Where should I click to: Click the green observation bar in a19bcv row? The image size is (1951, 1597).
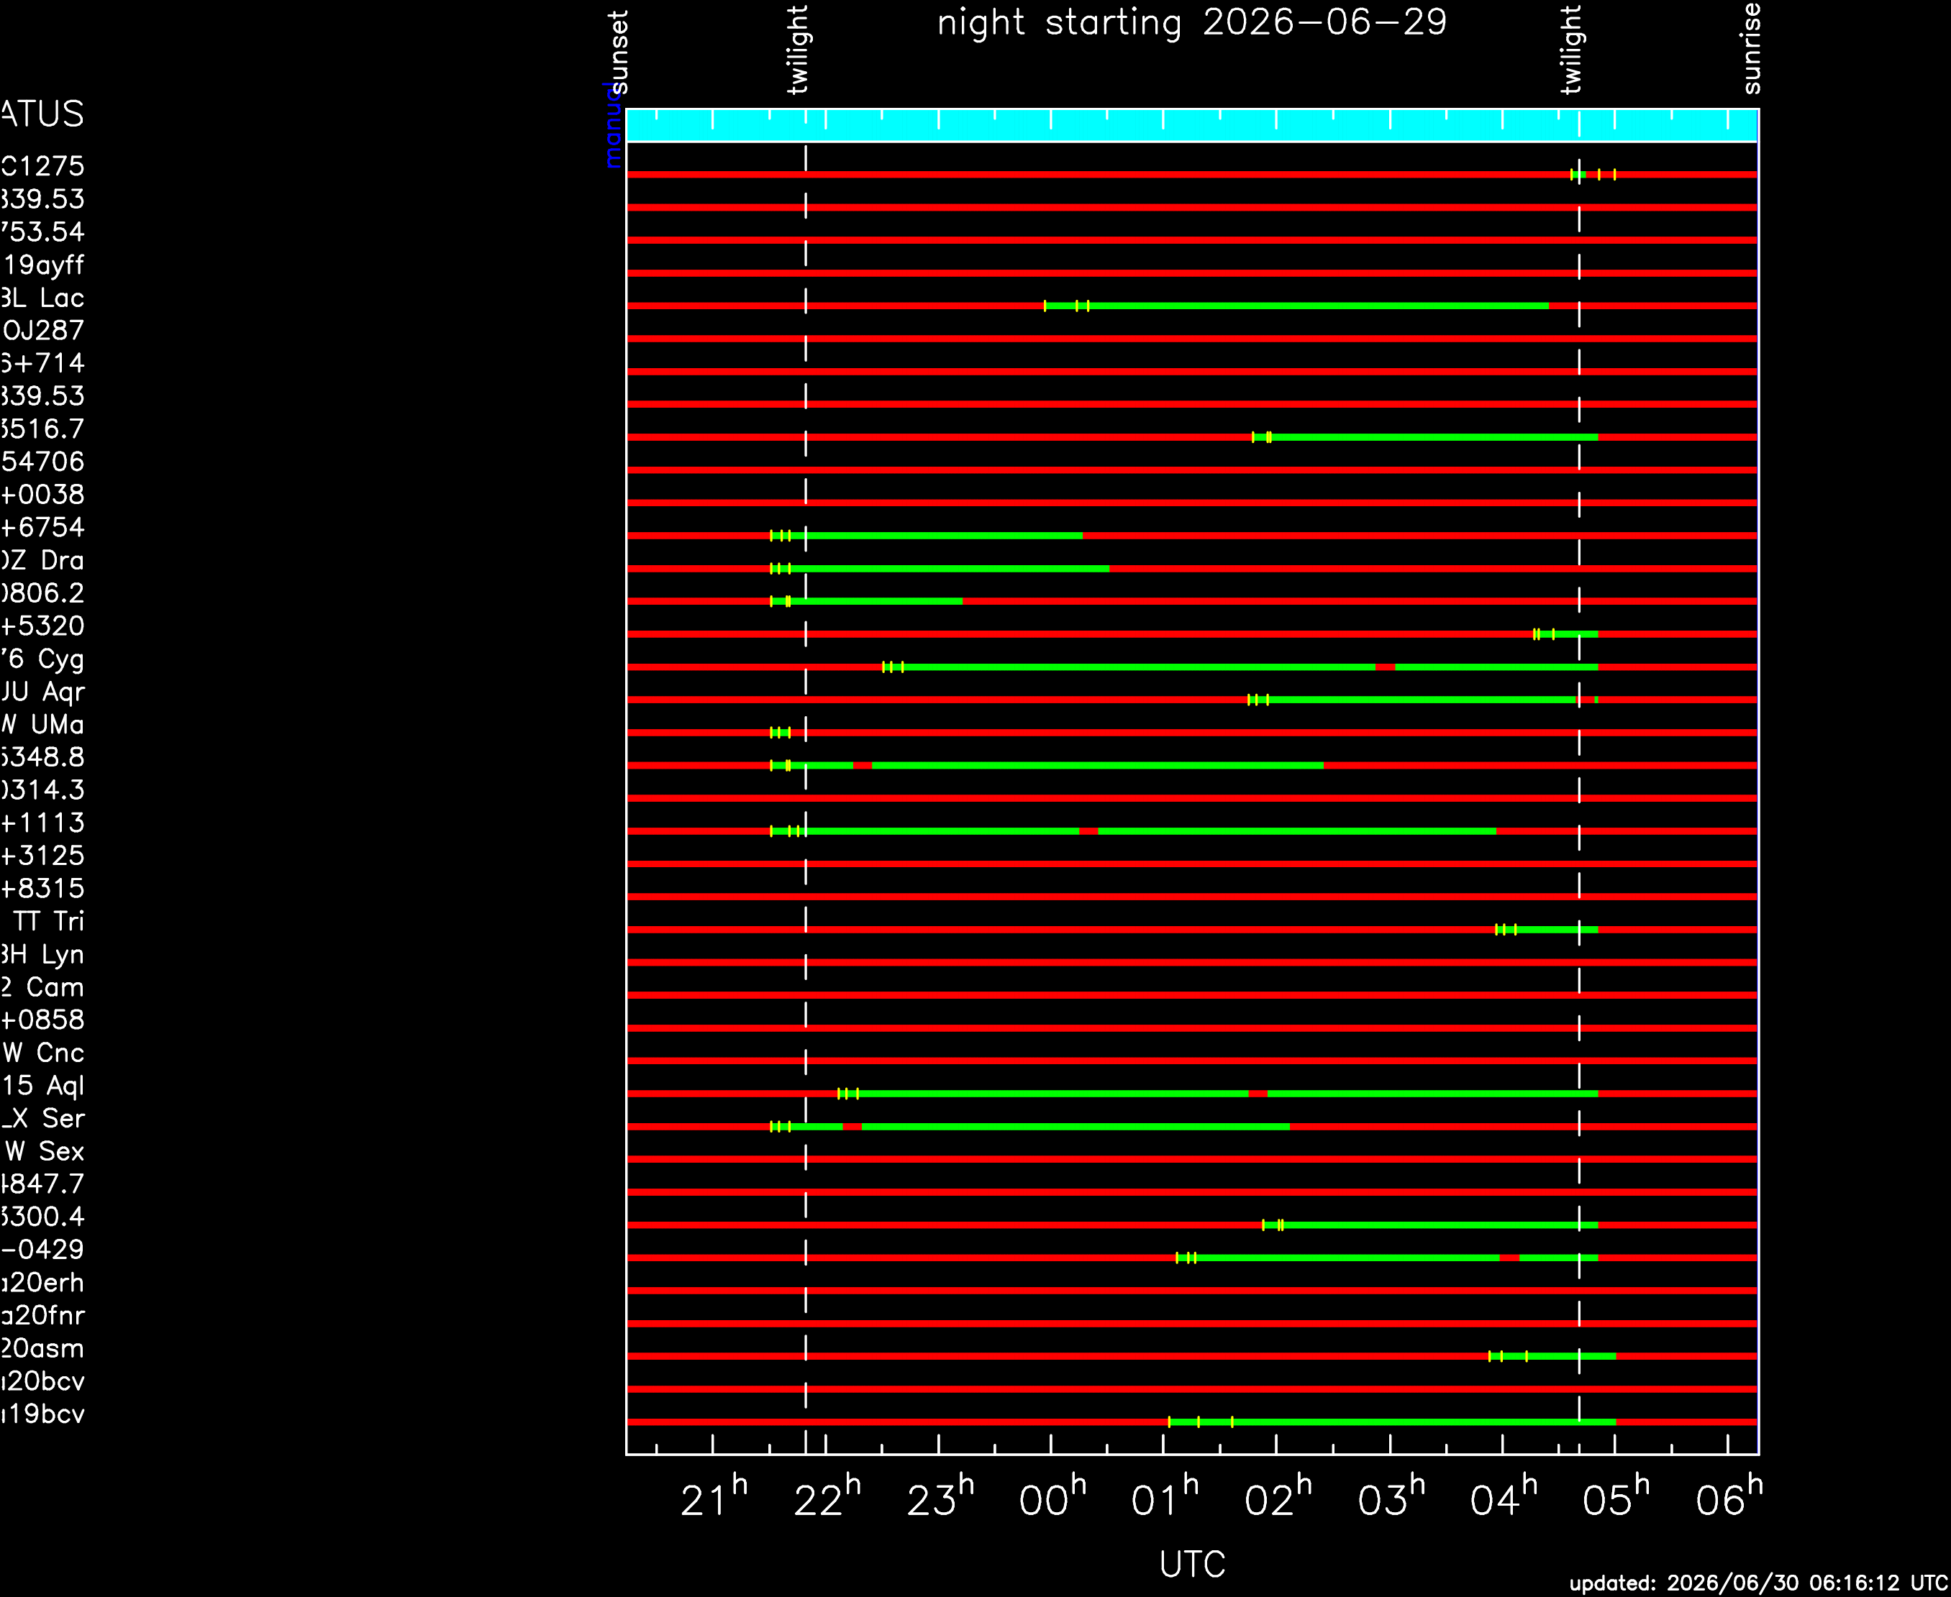point(1392,1422)
